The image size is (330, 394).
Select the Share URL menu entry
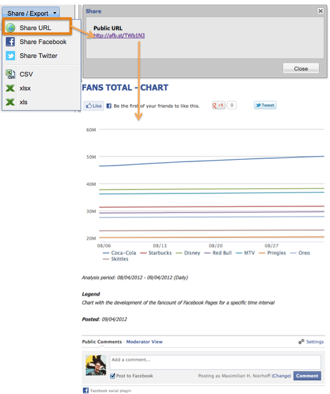pyautogui.click(x=37, y=27)
